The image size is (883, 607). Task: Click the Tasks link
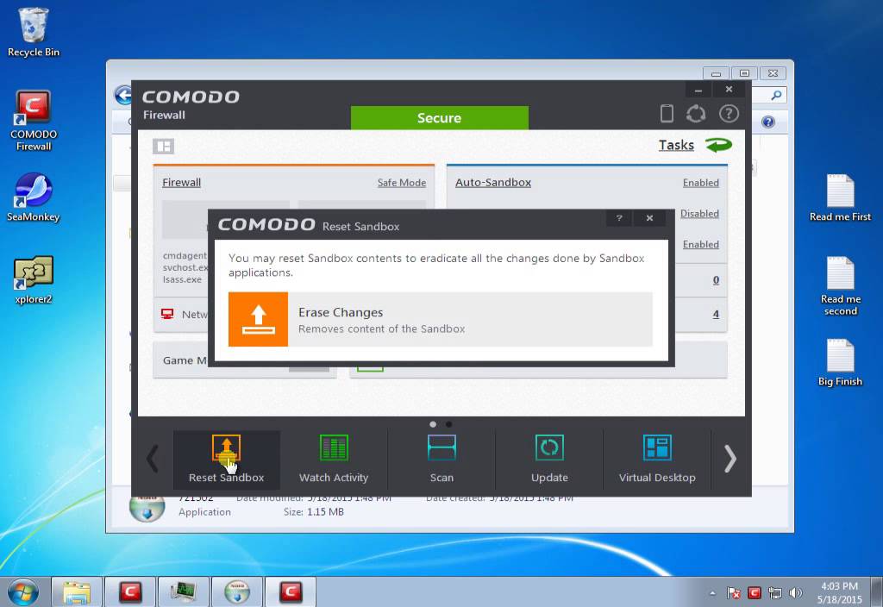(676, 145)
